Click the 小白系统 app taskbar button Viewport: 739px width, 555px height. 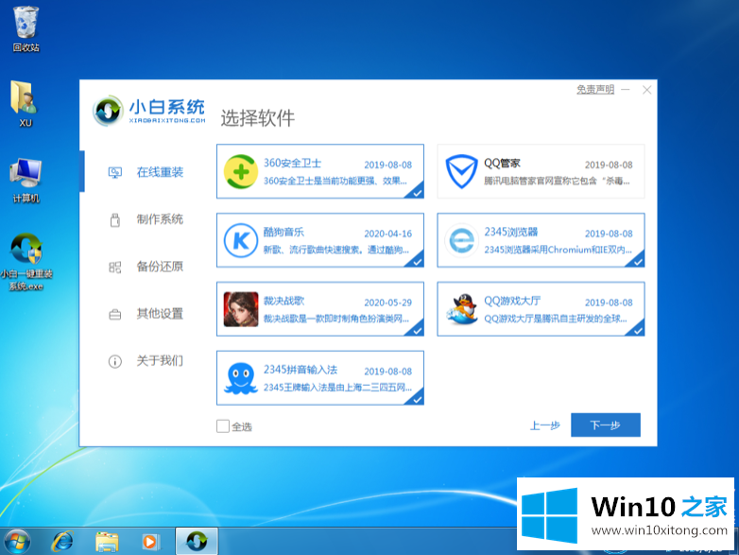pos(197,542)
